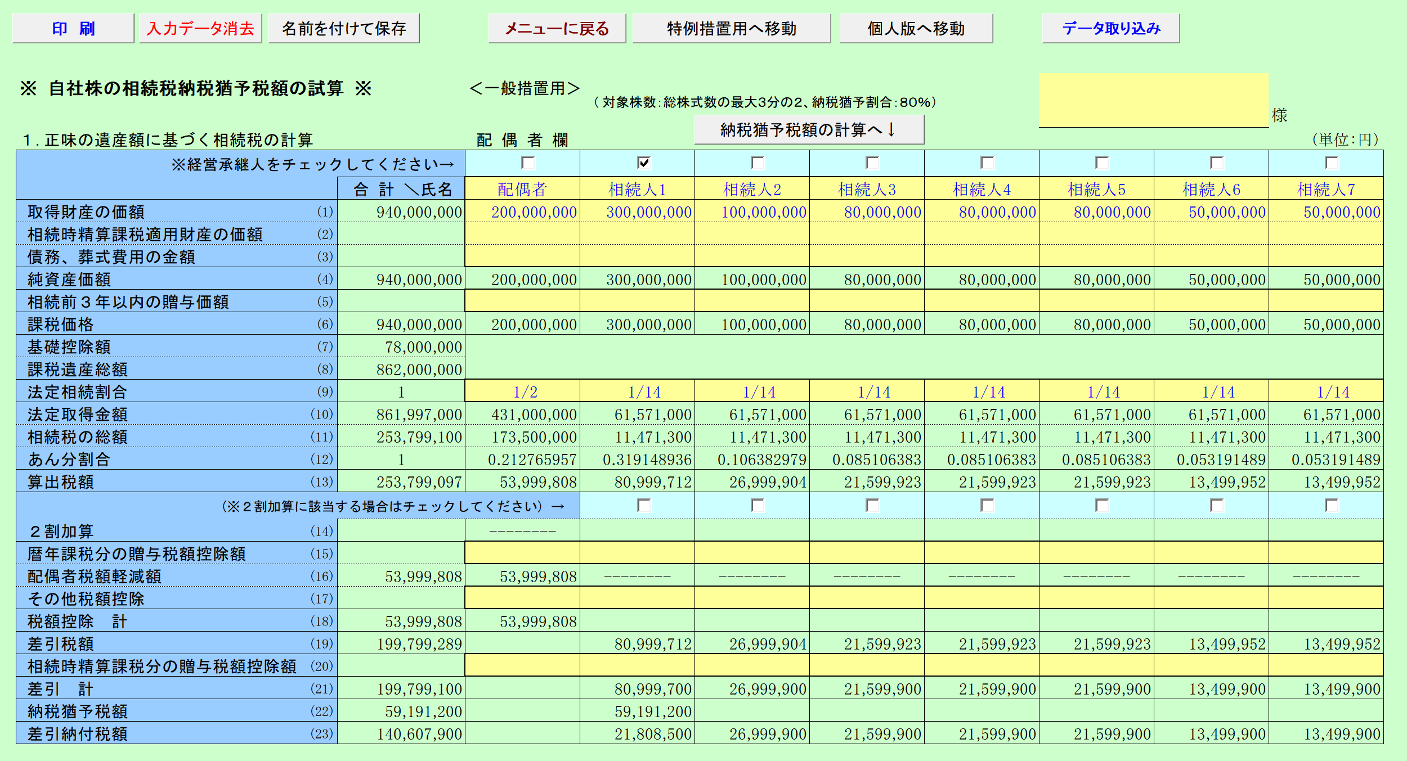Click 法定相続割合 cell for 相続人7

point(1326,391)
